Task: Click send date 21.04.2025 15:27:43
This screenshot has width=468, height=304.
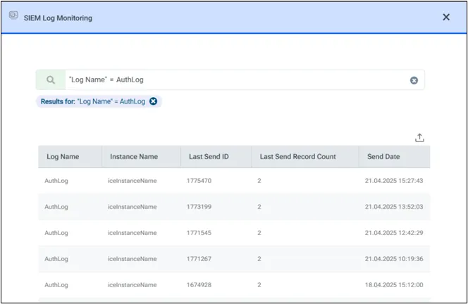Action: click(x=394, y=181)
